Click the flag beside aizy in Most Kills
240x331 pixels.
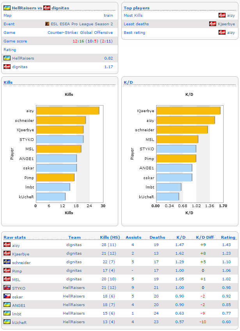coord(222,15)
